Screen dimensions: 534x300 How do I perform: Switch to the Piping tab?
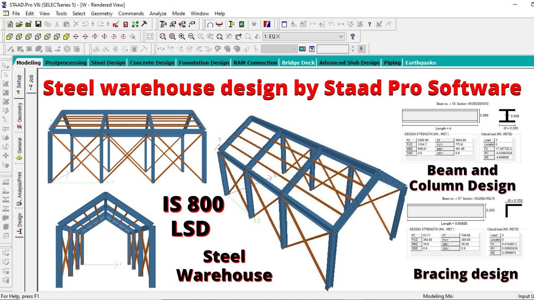[392, 62]
